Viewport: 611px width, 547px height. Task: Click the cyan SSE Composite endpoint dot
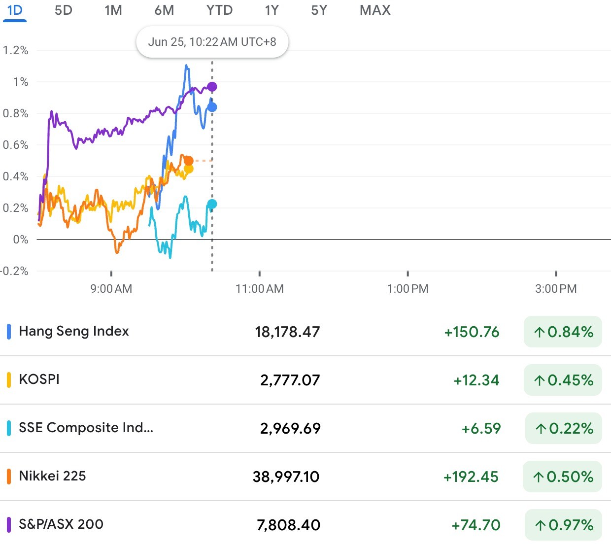click(x=212, y=204)
